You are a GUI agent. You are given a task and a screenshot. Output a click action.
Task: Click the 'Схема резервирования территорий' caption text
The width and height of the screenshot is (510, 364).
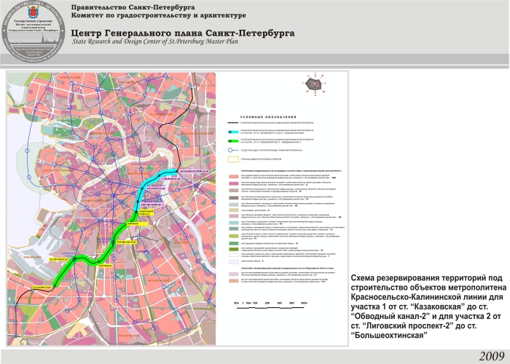coord(425,278)
